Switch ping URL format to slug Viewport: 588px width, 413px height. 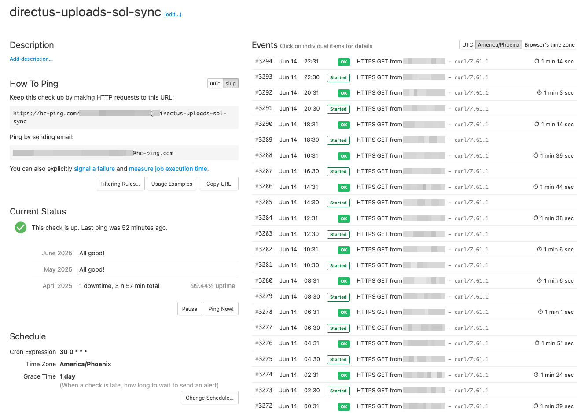231,84
